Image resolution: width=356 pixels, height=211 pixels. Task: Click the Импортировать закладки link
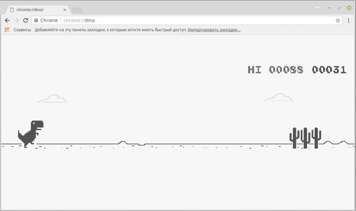(214, 30)
